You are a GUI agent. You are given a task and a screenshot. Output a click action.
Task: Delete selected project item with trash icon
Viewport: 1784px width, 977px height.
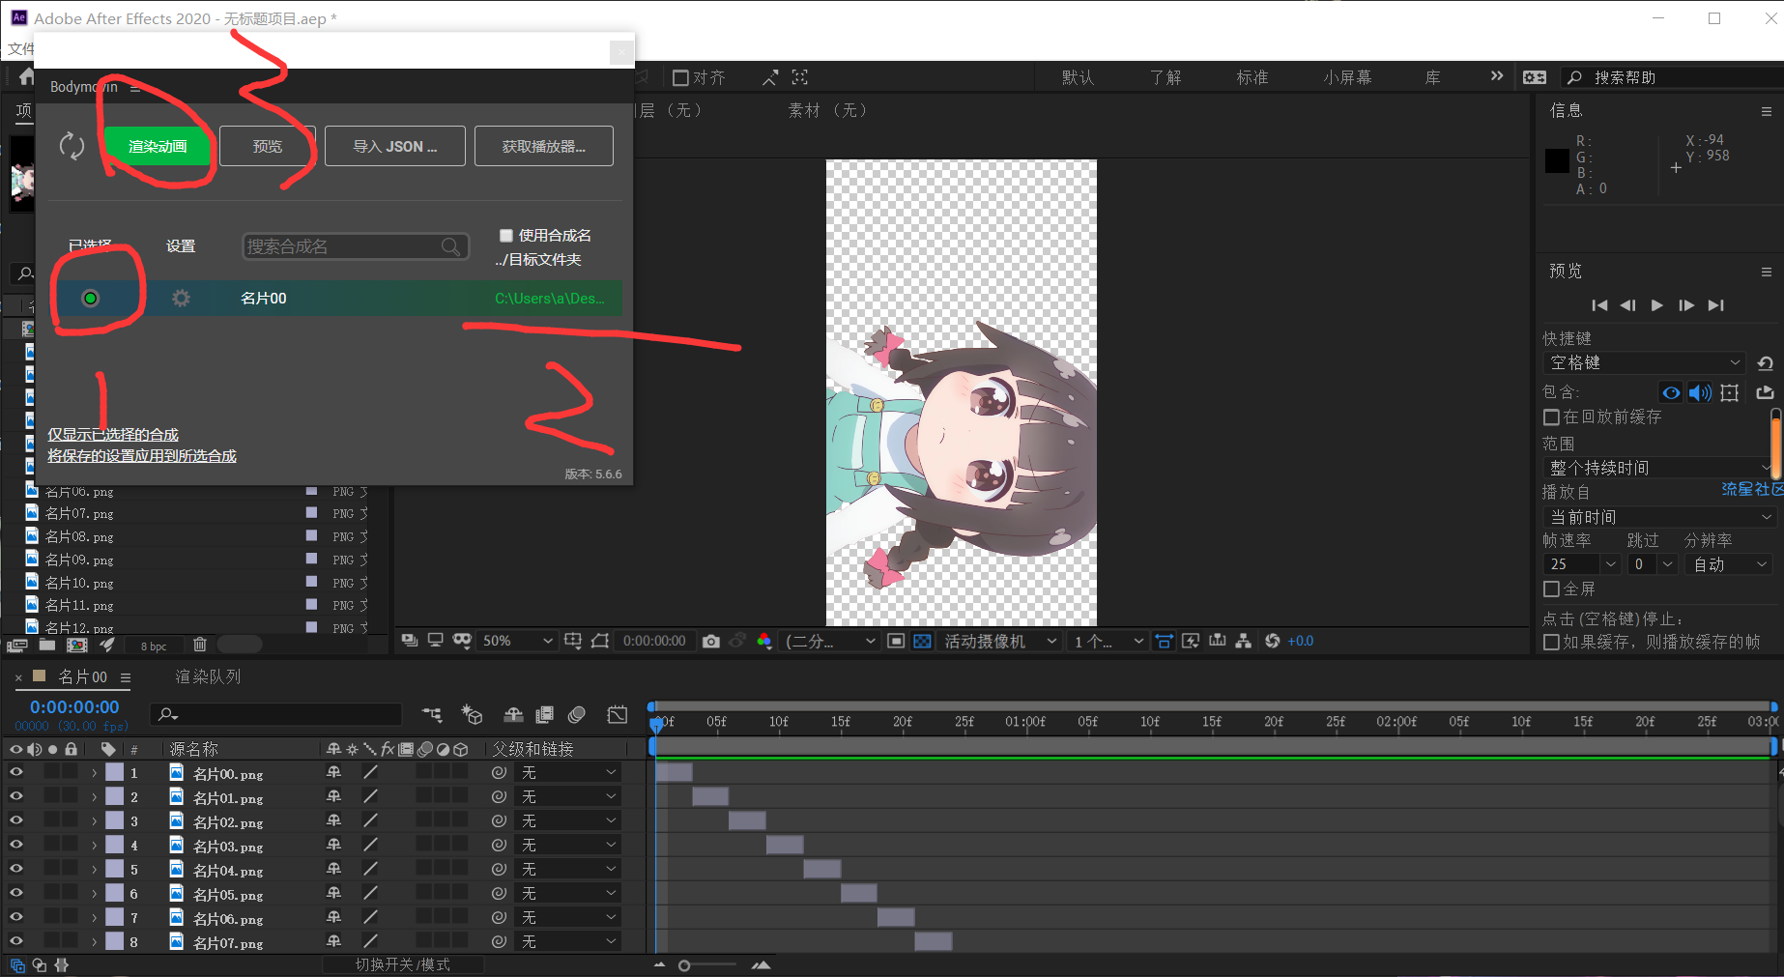coord(200,645)
